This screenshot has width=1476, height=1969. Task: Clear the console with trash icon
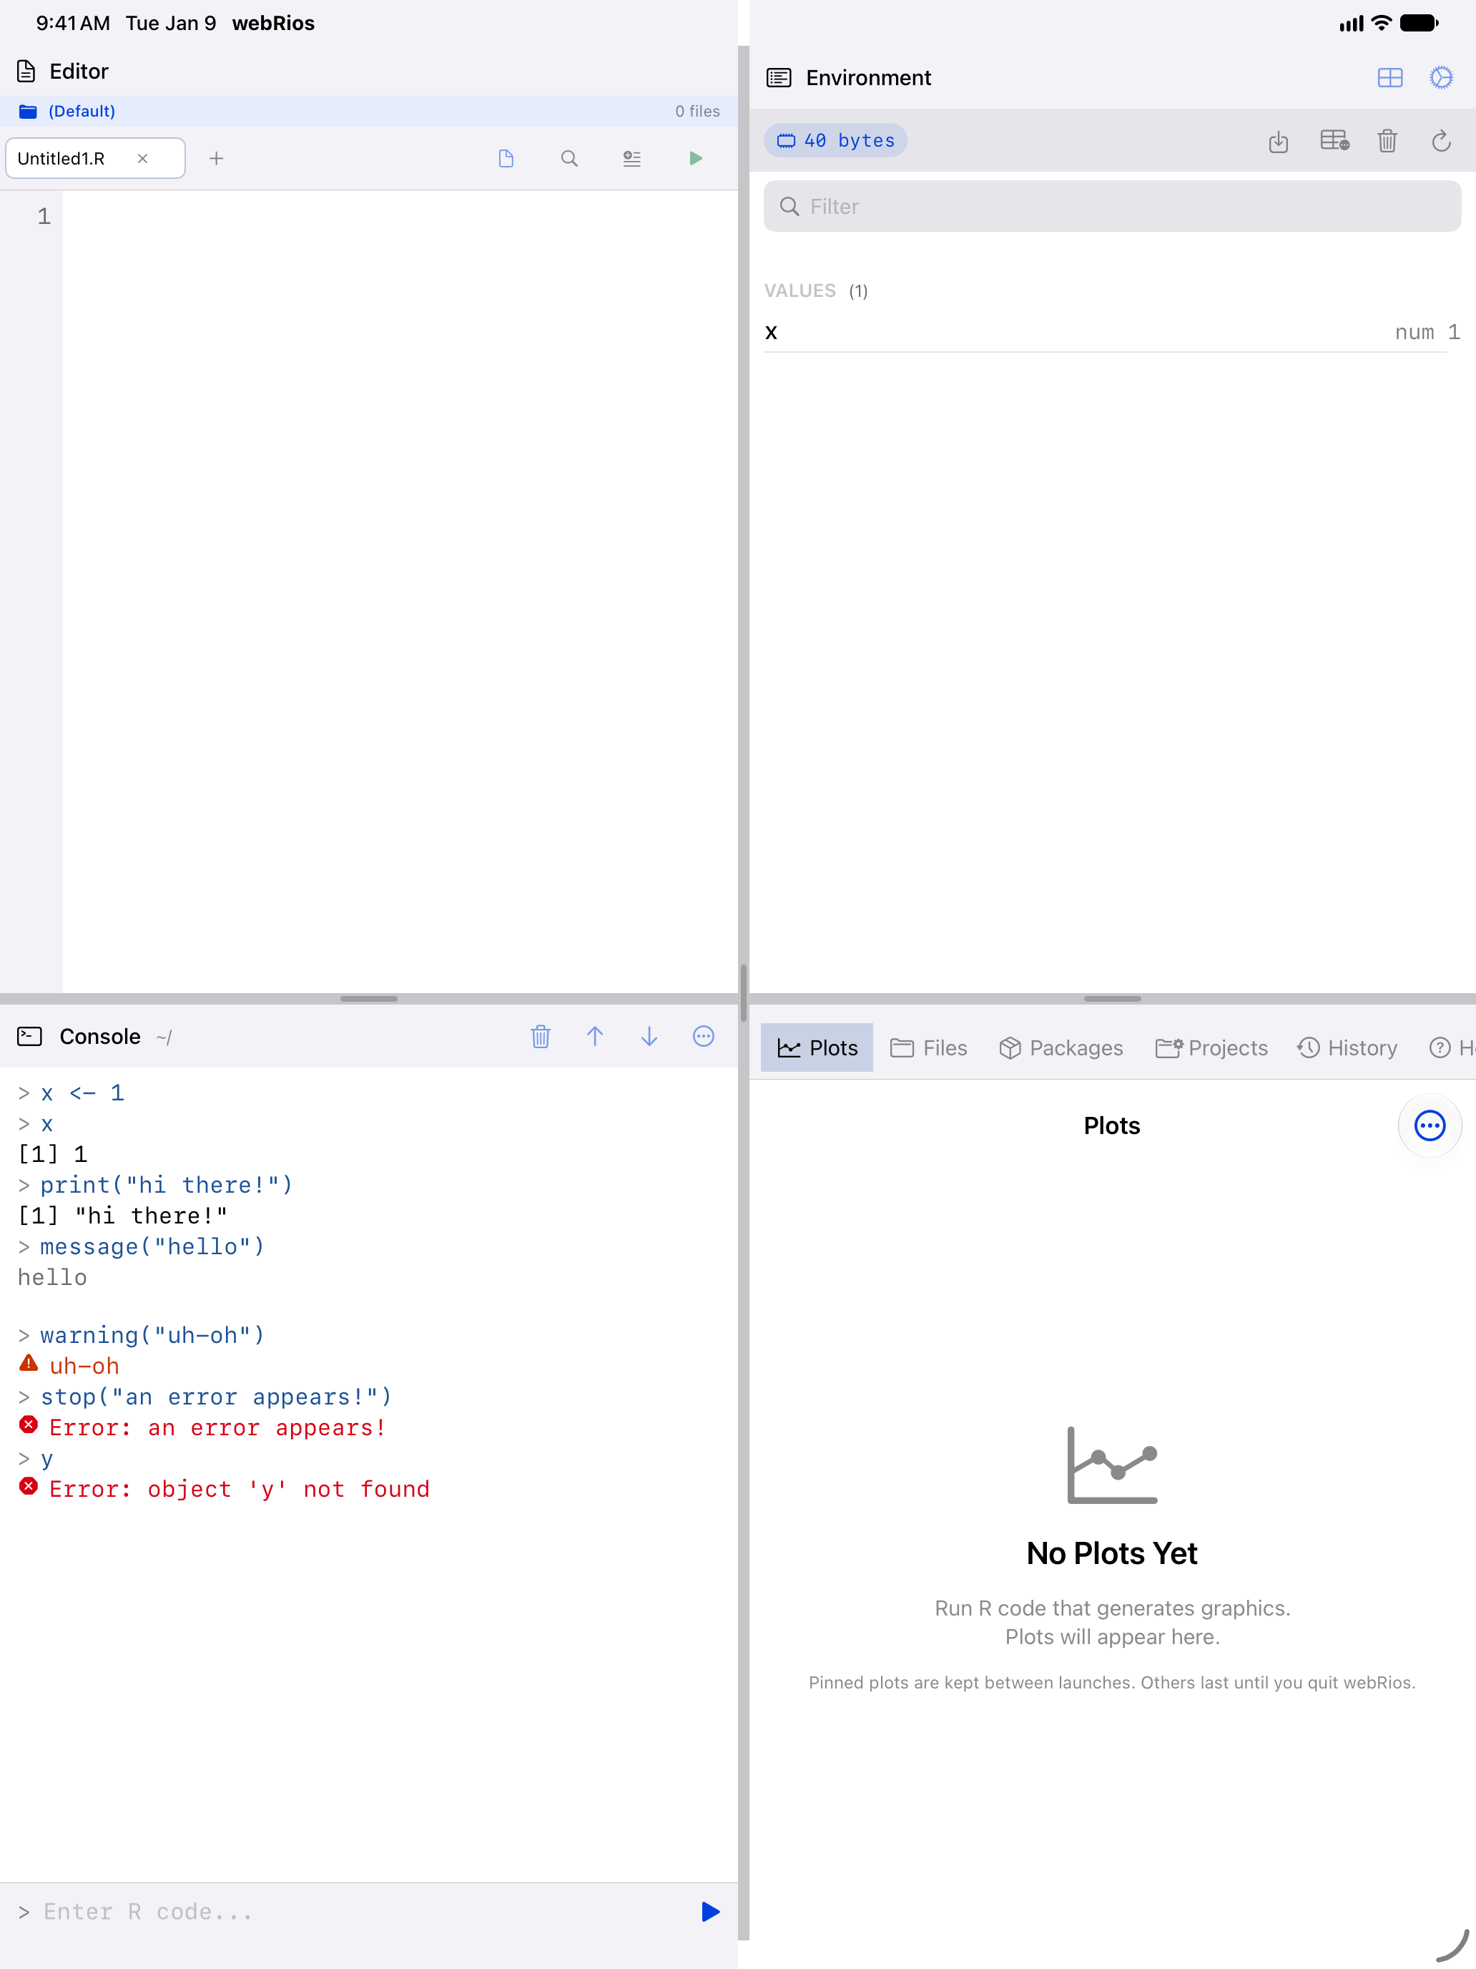(x=541, y=1036)
